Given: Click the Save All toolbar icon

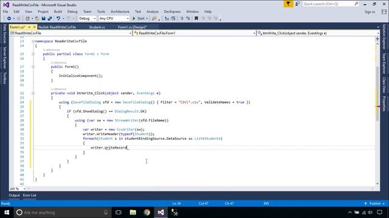Looking at the screenshot, I should pos(50,19).
